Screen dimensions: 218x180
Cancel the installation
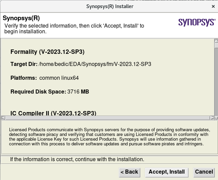tap(204, 172)
